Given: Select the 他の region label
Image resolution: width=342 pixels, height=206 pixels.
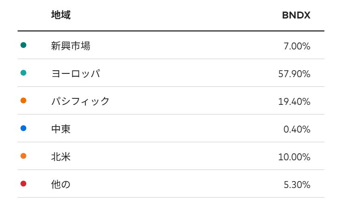Looking at the screenshot, I should click(x=61, y=184).
